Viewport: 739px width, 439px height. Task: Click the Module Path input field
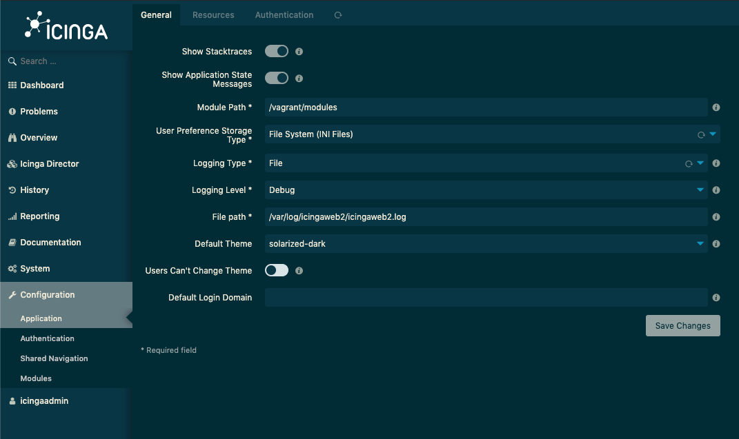(486, 108)
